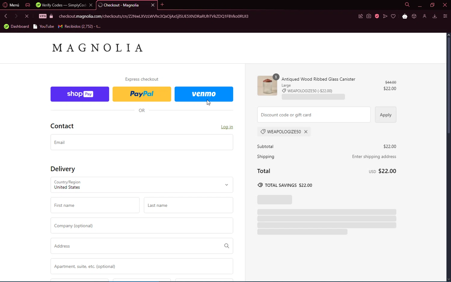Viewport: 451px width, 282px height.
Task: Pay with Shop Pay button
Action: coord(80,94)
